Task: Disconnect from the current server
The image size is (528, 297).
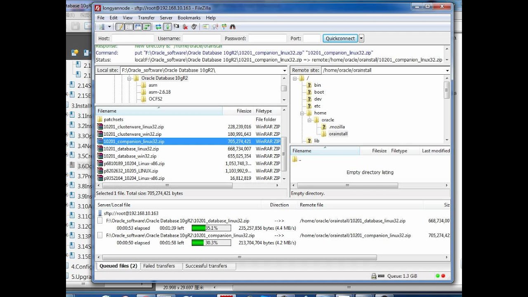Action: click(186, 27)
